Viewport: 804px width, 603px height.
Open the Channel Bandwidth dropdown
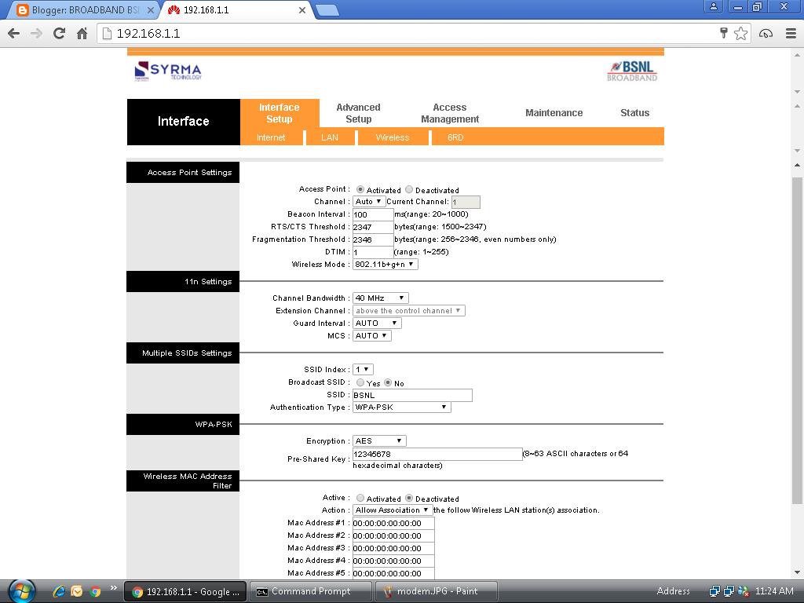380,298
